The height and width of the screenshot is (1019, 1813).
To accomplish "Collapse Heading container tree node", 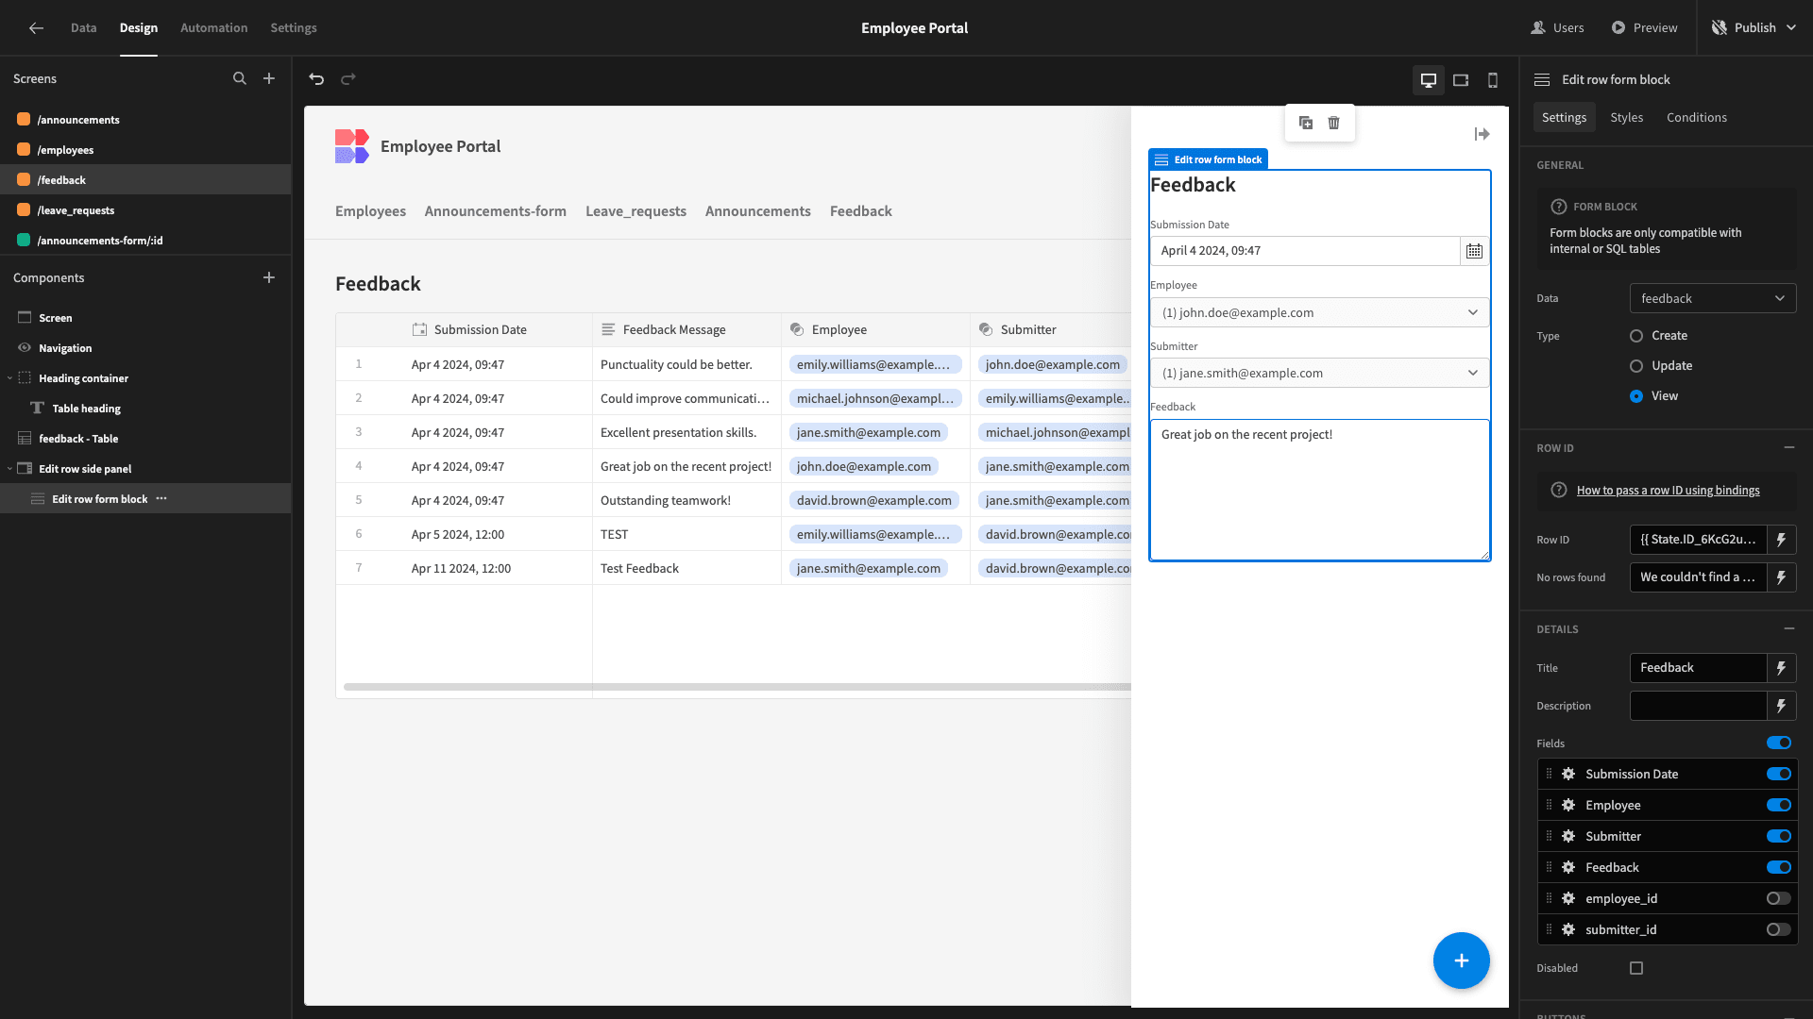I will (x=10, y=378).
